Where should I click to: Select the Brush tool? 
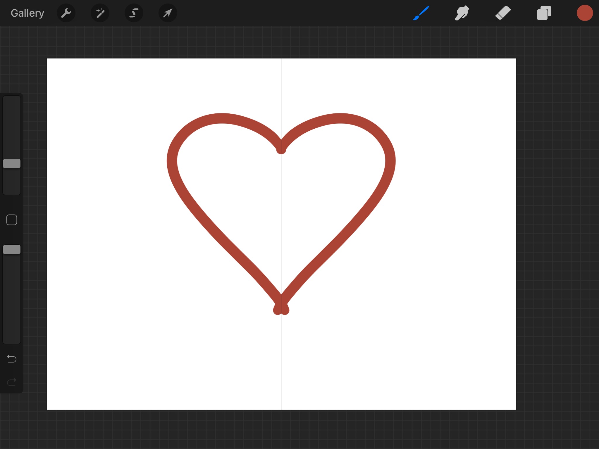[421, 13]
